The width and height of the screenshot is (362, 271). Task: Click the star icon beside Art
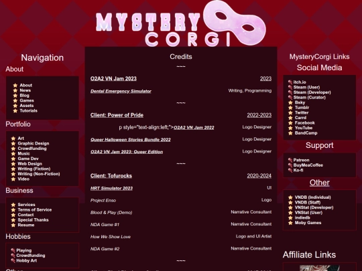13,139
